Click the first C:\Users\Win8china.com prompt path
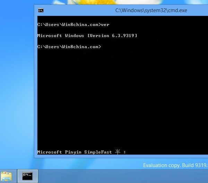This screenshot has height=183, width=208. 69,25
